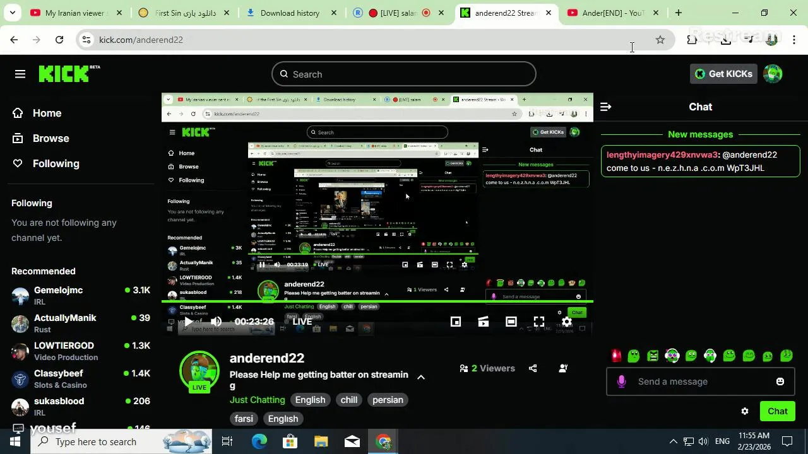Click the anderend22 channel avatar
Image resolution: width=808 pixels, height=454 pixels.
pyautogui.click(x=199, y=370)
